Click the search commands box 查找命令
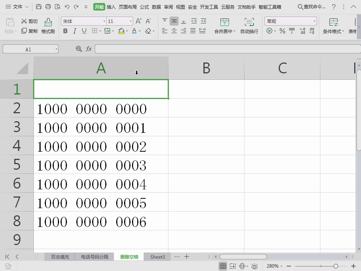Image resolution: width=361 pixels, height=271 pixels. click(312, 7)
